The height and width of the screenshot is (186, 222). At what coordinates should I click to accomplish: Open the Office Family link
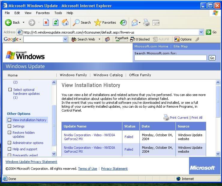pos(140,75)
